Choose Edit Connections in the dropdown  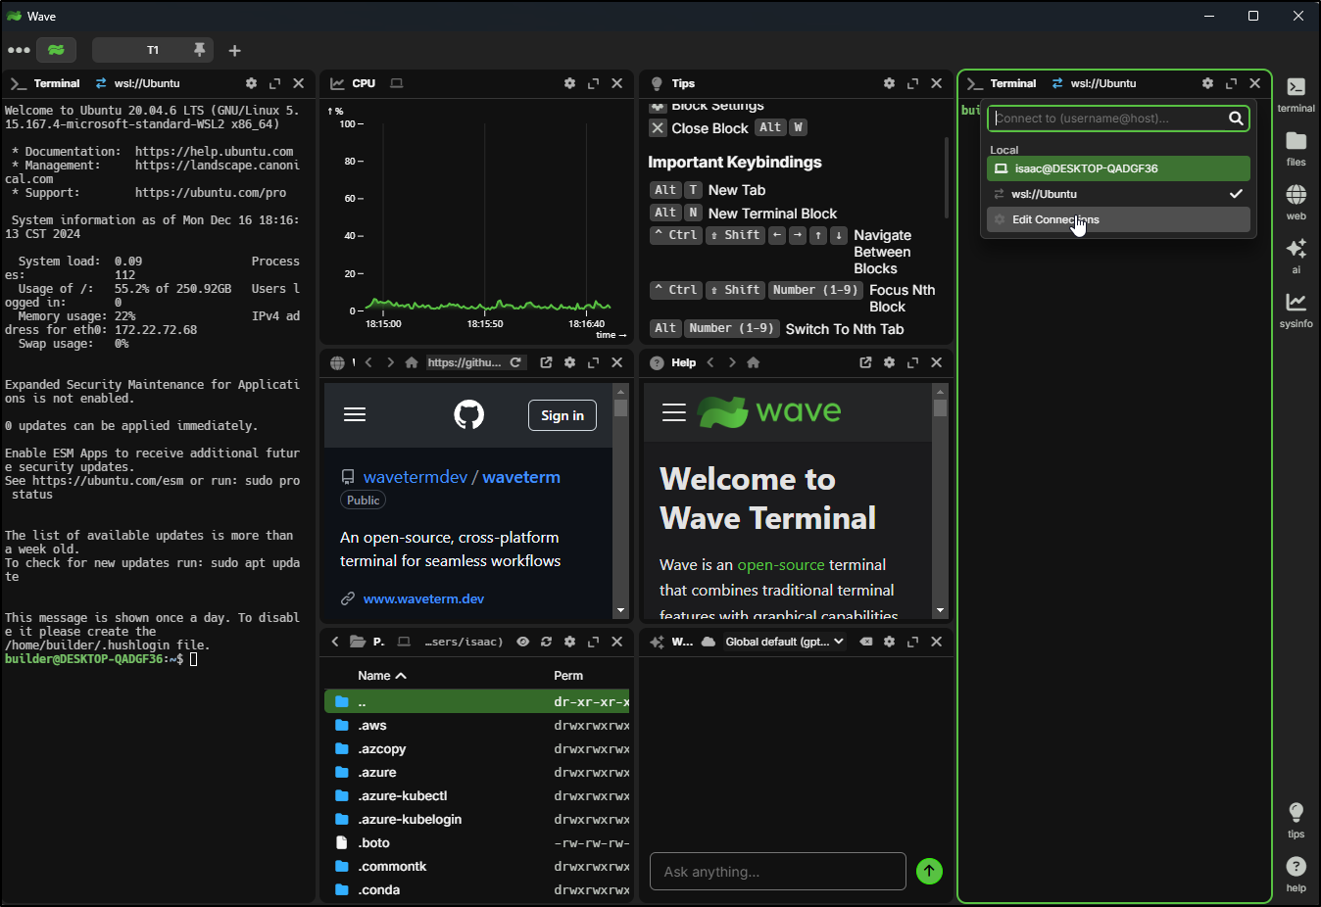pos(1118,219)
